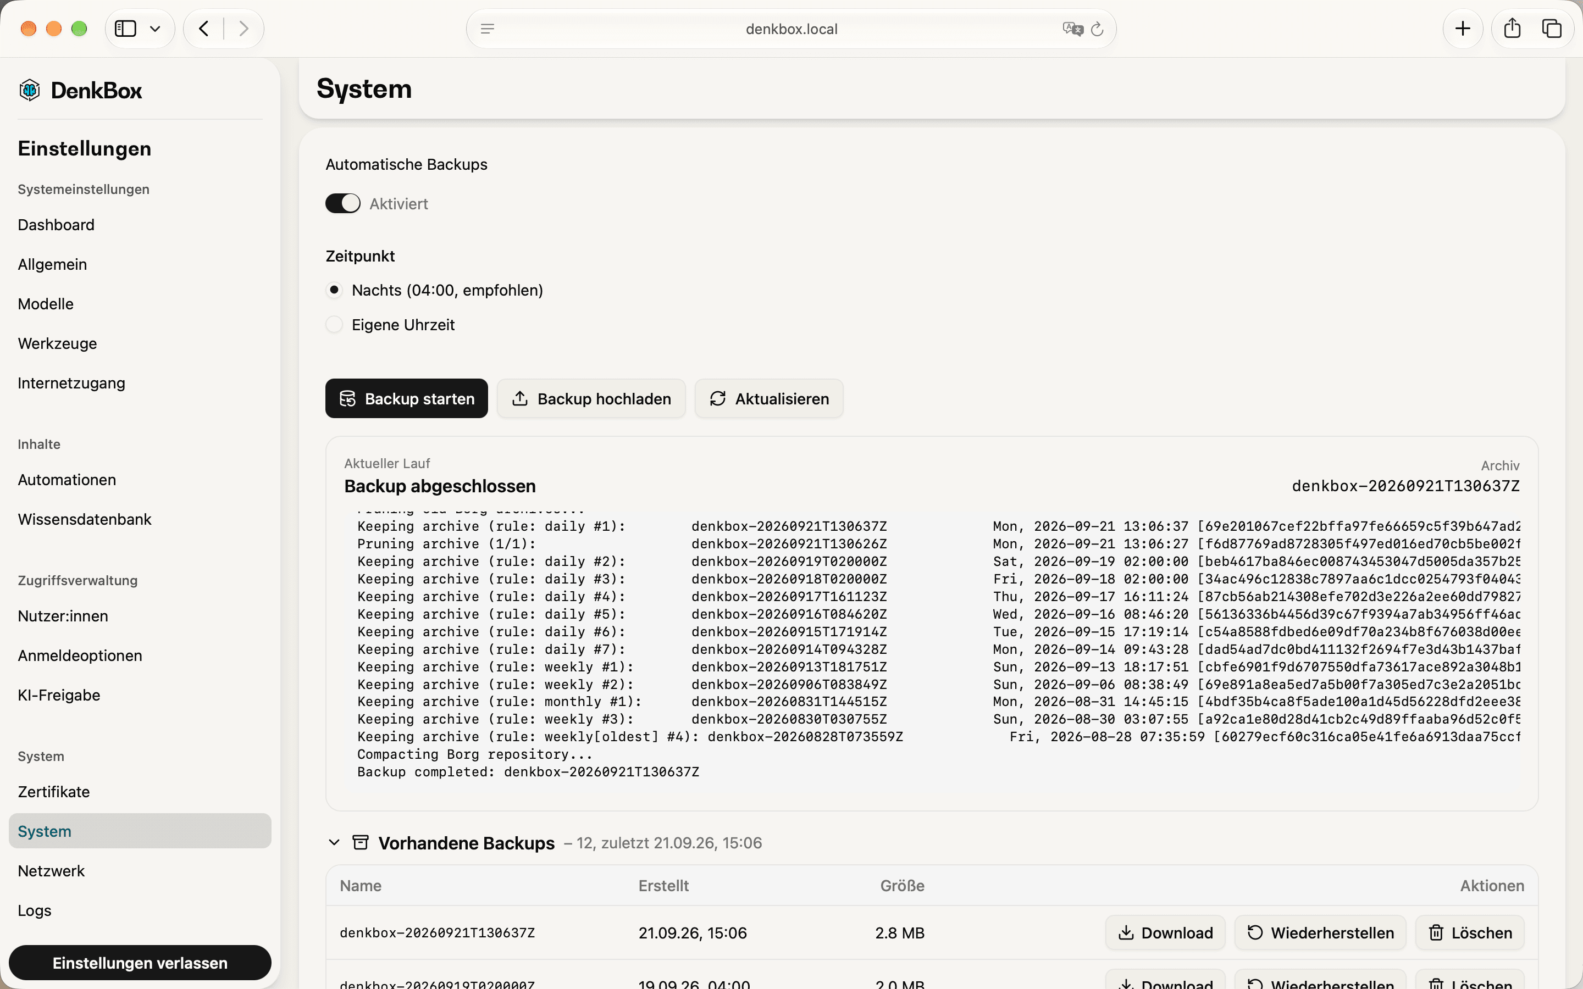
Task: Click the DenkBox brain logo icon
Action: click(x=30, y=90)
